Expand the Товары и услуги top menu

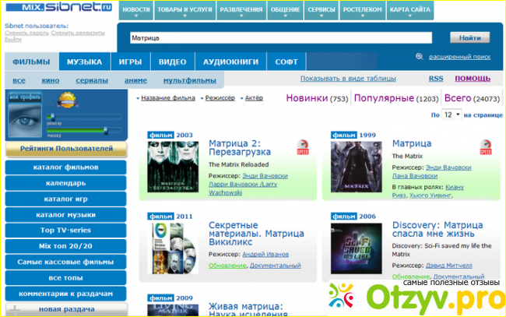[x=185, y=9]
